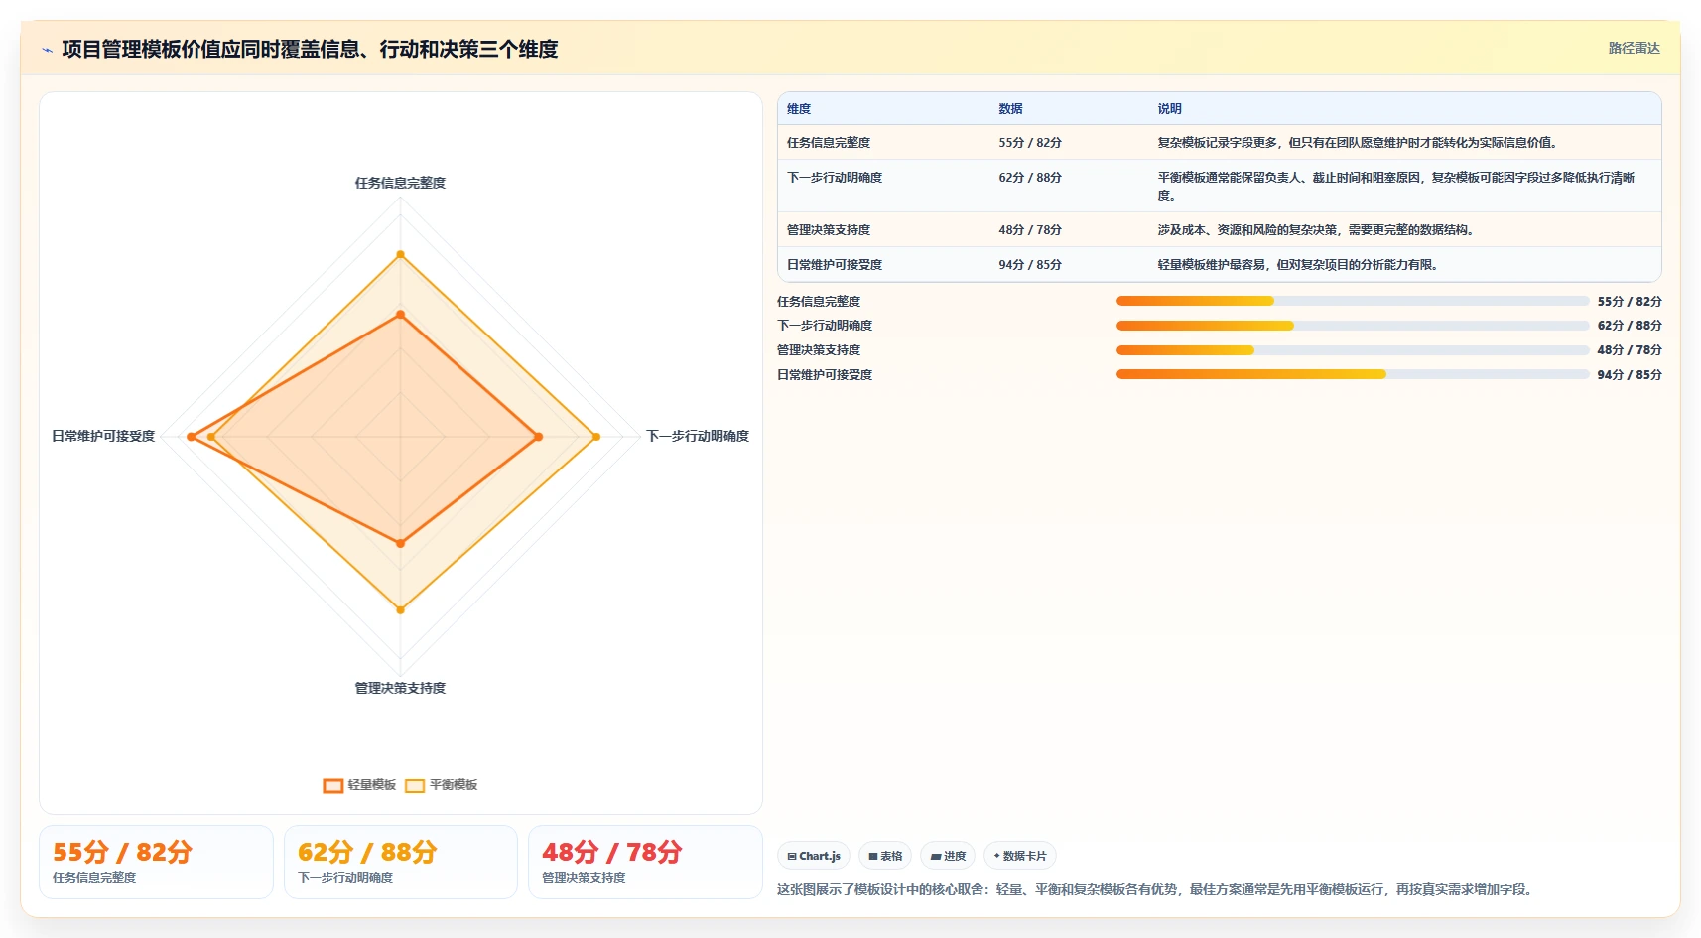1701x938 pixels.
Task: Click the 62分 / 88分 table cell
Action: tap(1030, 178)
